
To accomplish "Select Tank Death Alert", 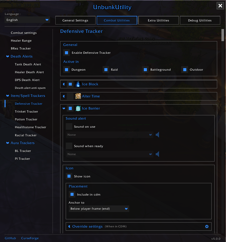I will [x=28, y=64].
